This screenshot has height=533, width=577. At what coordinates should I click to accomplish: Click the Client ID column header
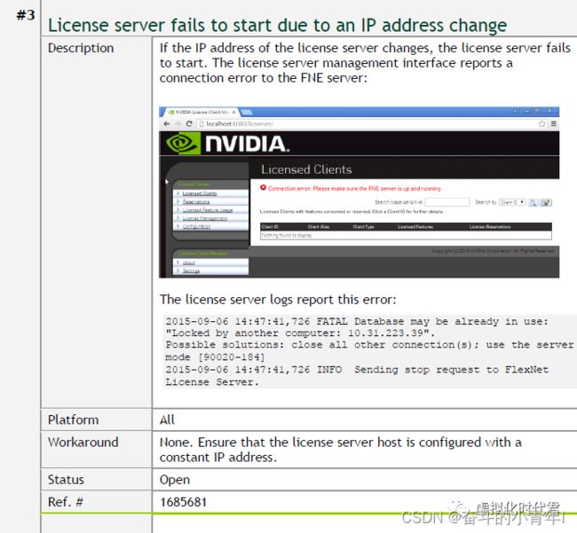[270, 227]
